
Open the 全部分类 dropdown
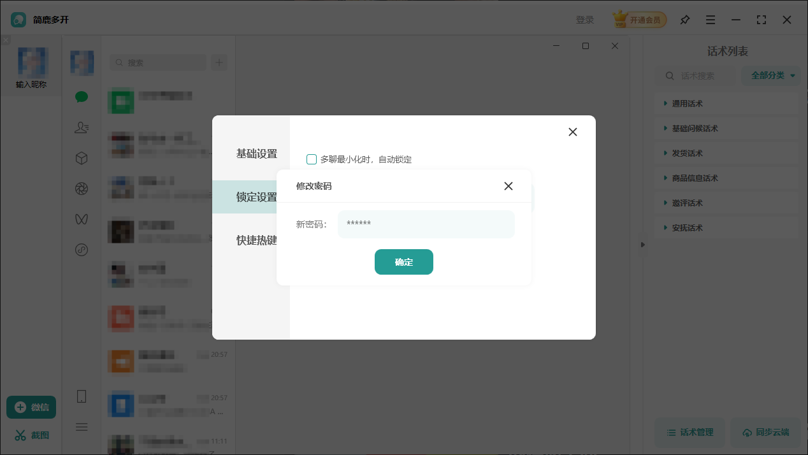[x=771, y=75]
